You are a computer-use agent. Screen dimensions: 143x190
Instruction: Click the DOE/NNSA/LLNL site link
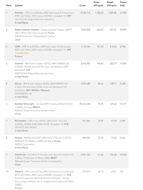tap(23, 93)
